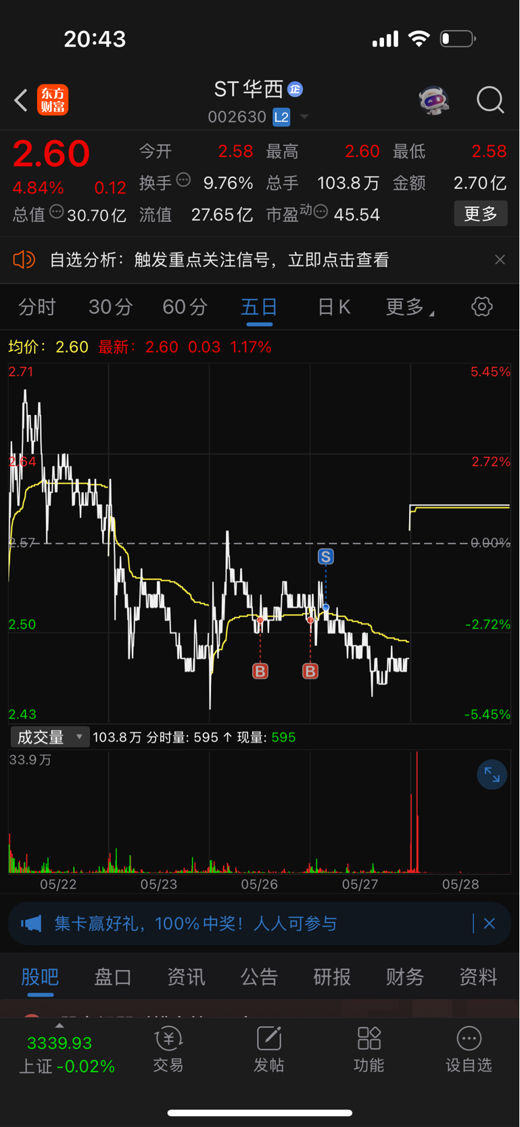Tap the info icon beside 换手
The image size is (520, 1127).
coord(183,180)
